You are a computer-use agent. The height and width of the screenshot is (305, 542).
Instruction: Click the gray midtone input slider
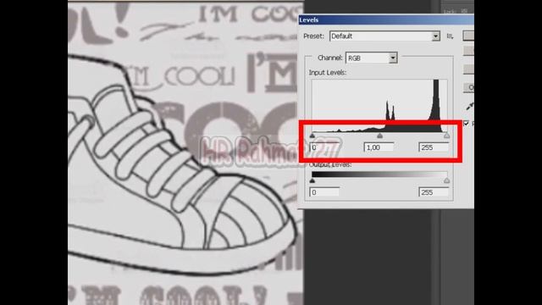coord(379,136)
